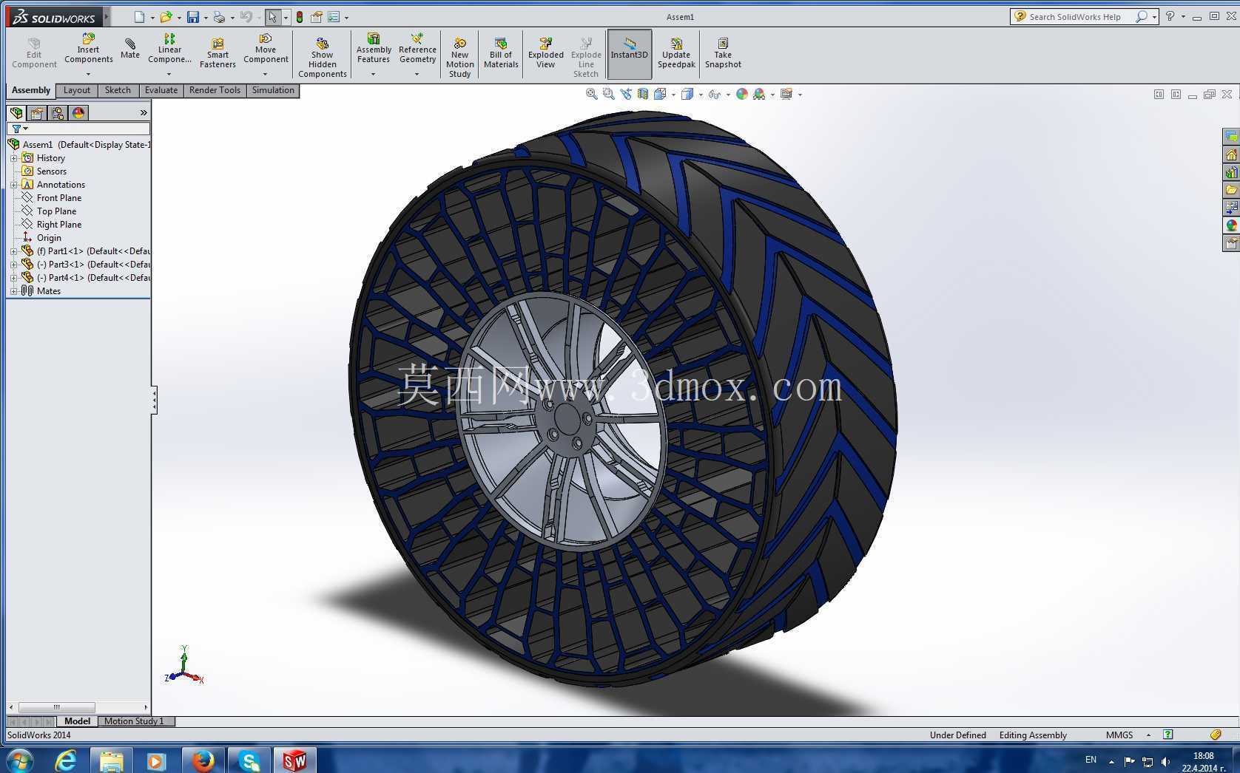The width and height of the screenshot is (1240, 773).
Task: Select the arrow cursor Select tool
Action: coord(272,16)
